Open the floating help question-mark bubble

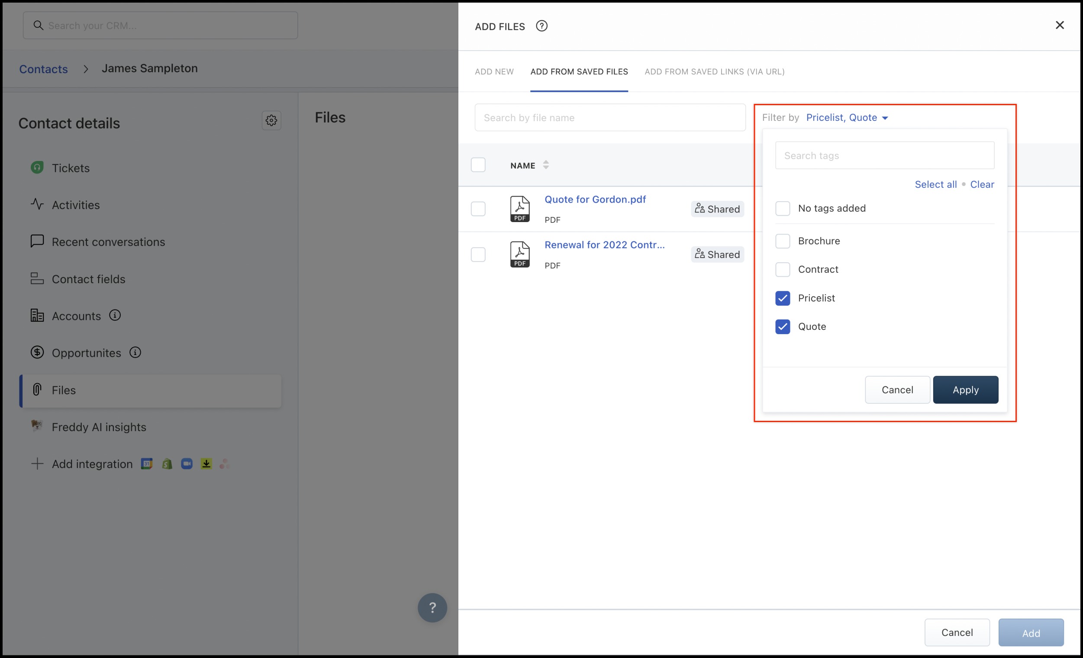(432, 607)
